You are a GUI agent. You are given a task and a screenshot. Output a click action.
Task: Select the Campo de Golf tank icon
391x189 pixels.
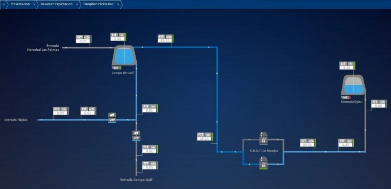point(125,56)
